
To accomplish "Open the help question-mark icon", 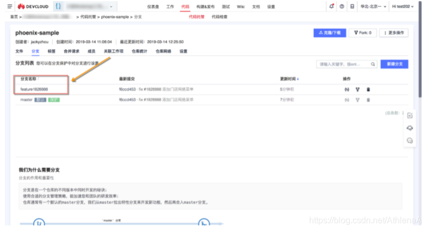I will point(342,6).
